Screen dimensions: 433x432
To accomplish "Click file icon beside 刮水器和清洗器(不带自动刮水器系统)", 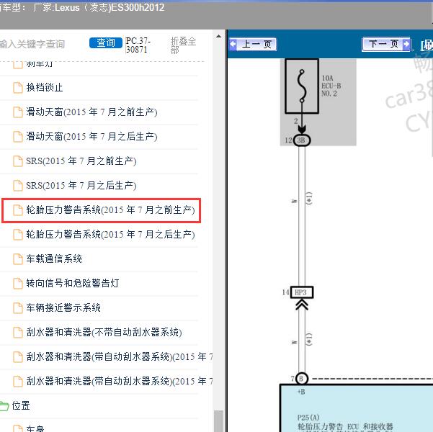I will 18,333.
